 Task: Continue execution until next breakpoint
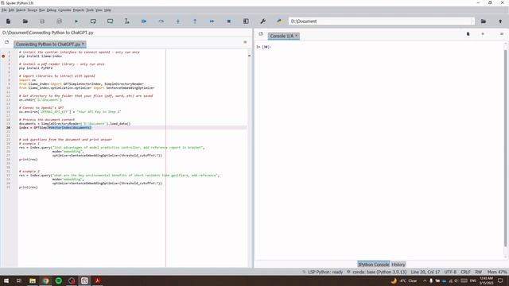point(212,21)
